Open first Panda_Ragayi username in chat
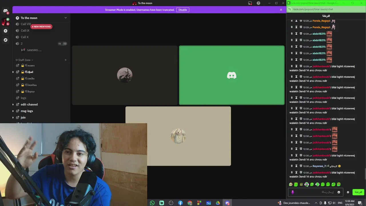 [321, 21]
